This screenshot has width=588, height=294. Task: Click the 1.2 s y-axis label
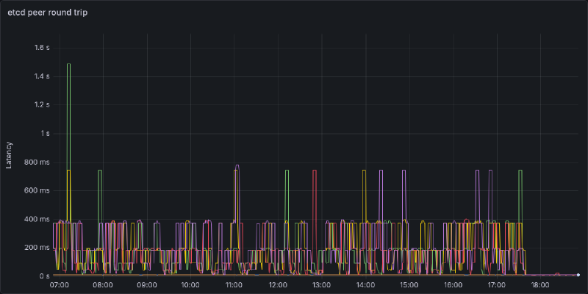click(x=43, y=105)
